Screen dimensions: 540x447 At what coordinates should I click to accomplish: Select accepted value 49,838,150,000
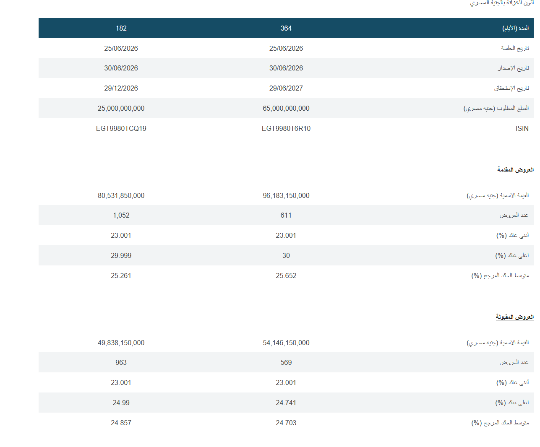(x=121, y=343)
